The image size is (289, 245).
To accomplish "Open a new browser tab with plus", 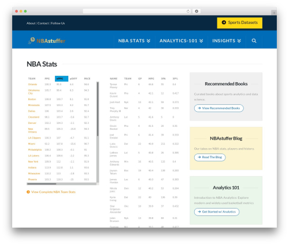I will [x=274, y=13].
